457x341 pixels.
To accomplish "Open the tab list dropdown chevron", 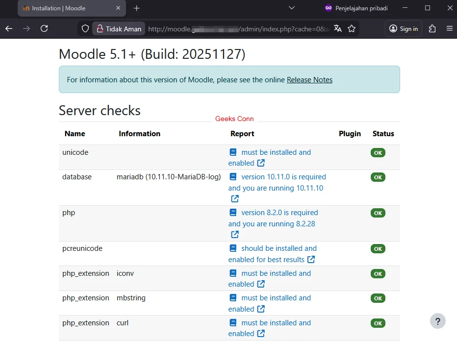I will coord(292,8).
